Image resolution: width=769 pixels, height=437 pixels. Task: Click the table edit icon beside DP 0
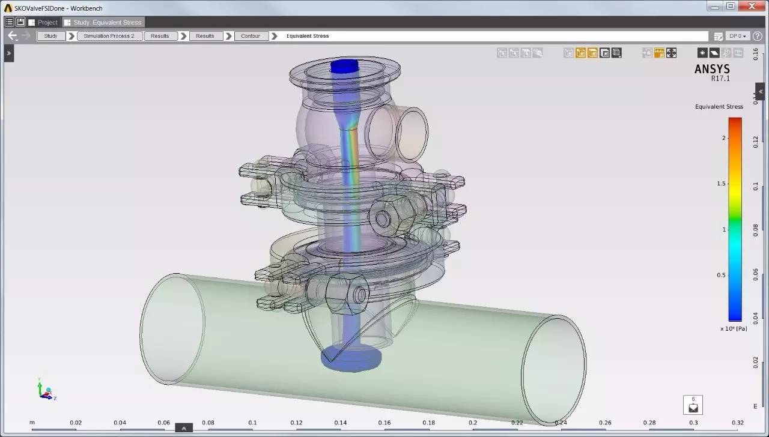click(719, 36)
